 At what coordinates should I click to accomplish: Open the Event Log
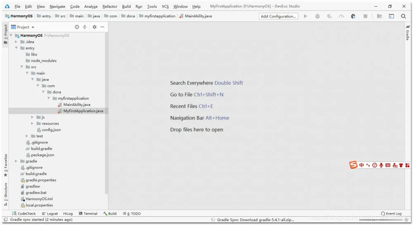(x=391, y=213)
